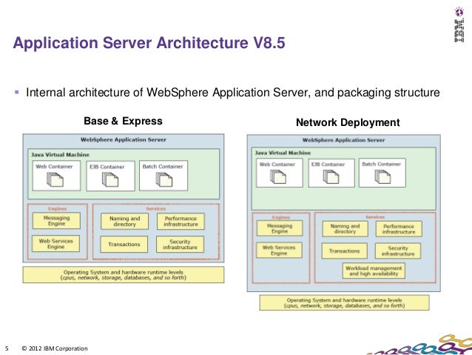The image size is (472, 355).
Task: Click the 'Services' label in Network Deployment diagram
Action: [x=375, y=217]
